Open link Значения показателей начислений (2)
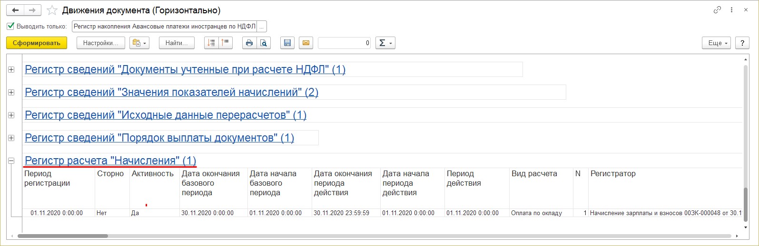 [171, 92]
